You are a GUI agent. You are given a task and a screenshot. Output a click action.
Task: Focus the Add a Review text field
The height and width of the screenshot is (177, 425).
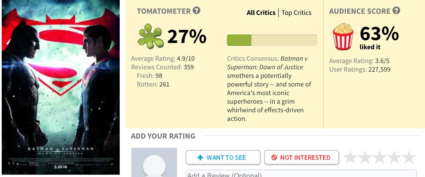[x=301, y=174]
